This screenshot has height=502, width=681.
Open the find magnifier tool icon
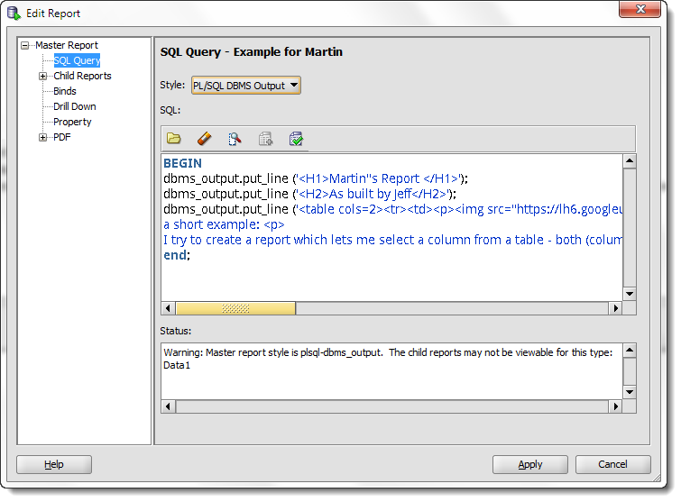tap(235, 139)
